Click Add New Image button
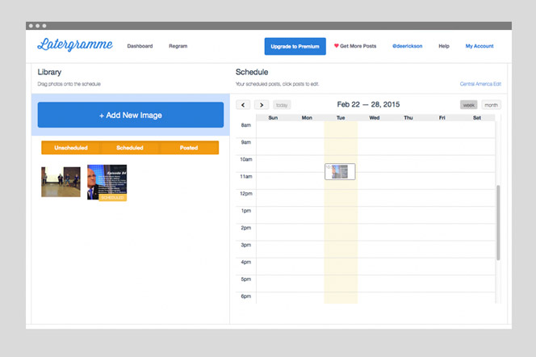The image size is (536, 357). pyautogui.click(x=130, y=115)
